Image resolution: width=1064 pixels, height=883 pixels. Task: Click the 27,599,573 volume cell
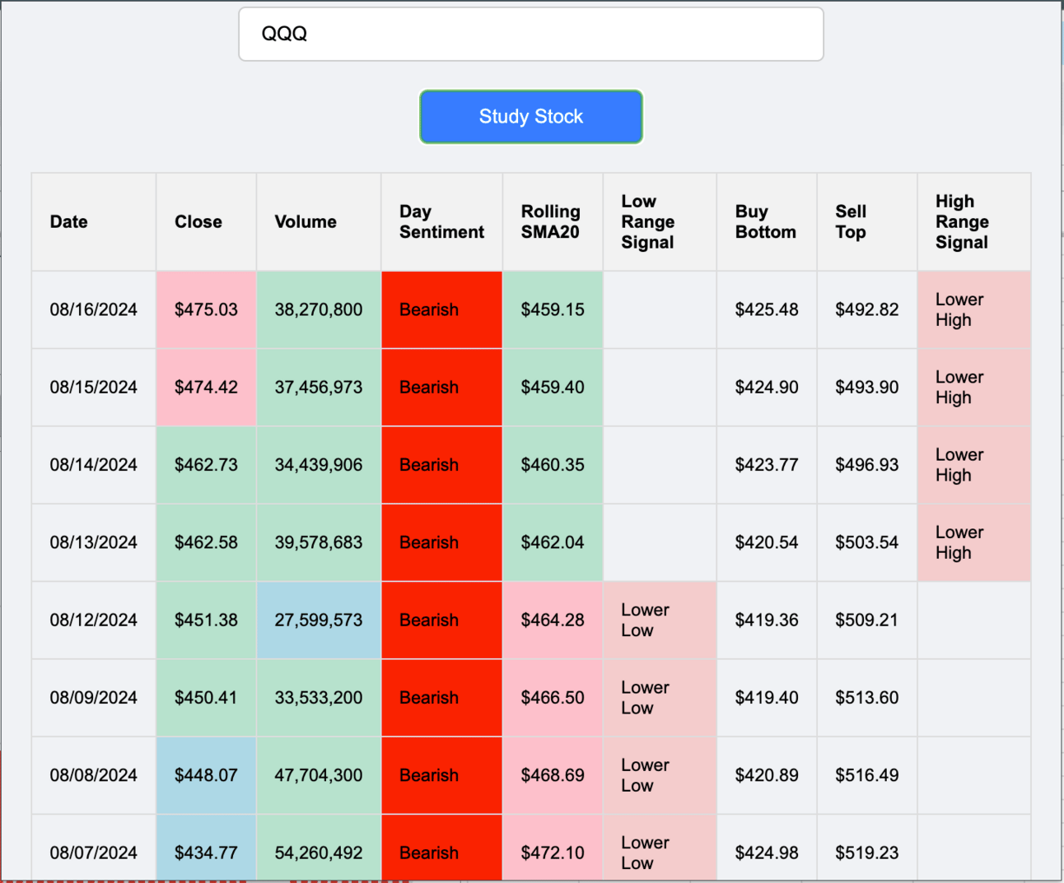[319, 620]
